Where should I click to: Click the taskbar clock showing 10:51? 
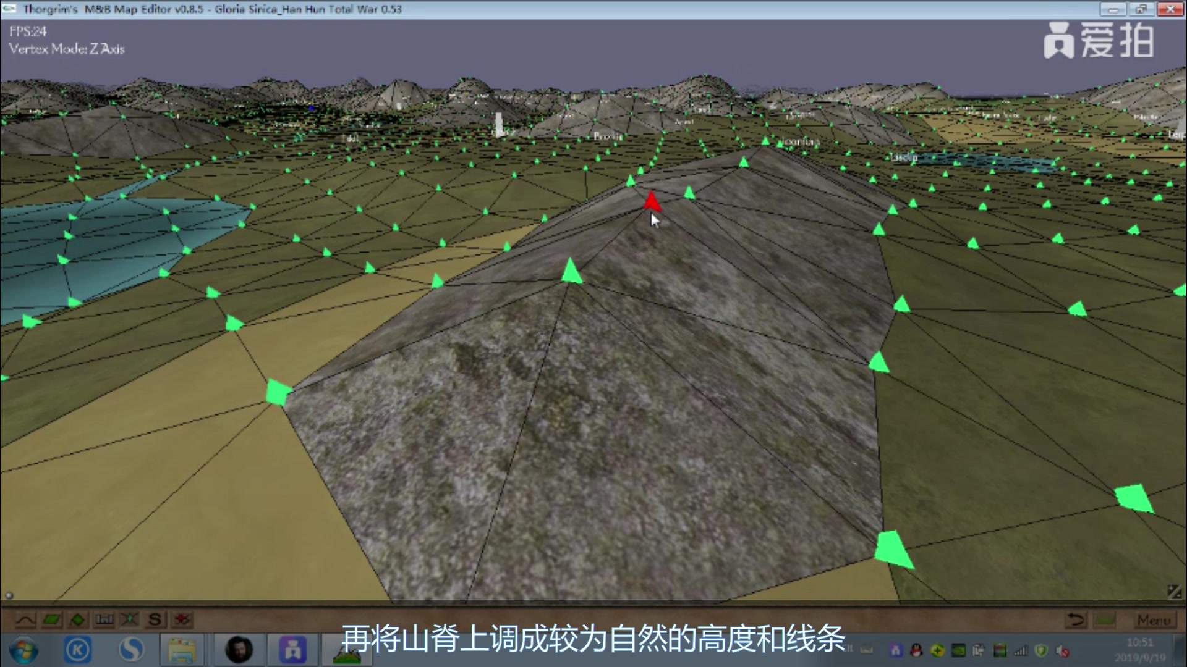click(1140, 650)
